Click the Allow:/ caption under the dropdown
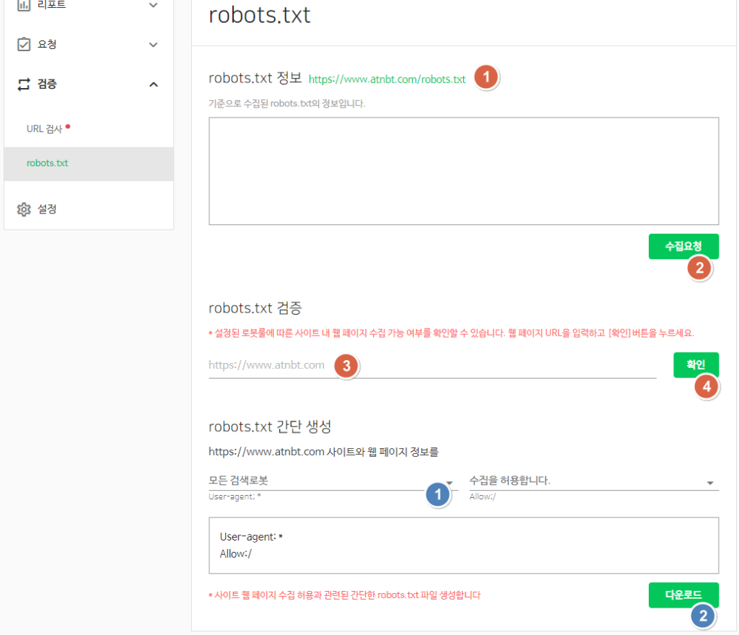 483,496
